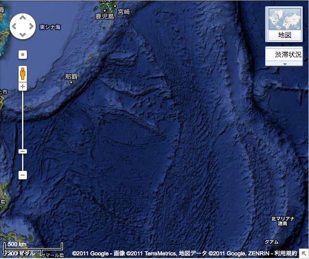The image size is (309, 259).
Task: Select the orange Street View pegman
Action: point(23,74)
